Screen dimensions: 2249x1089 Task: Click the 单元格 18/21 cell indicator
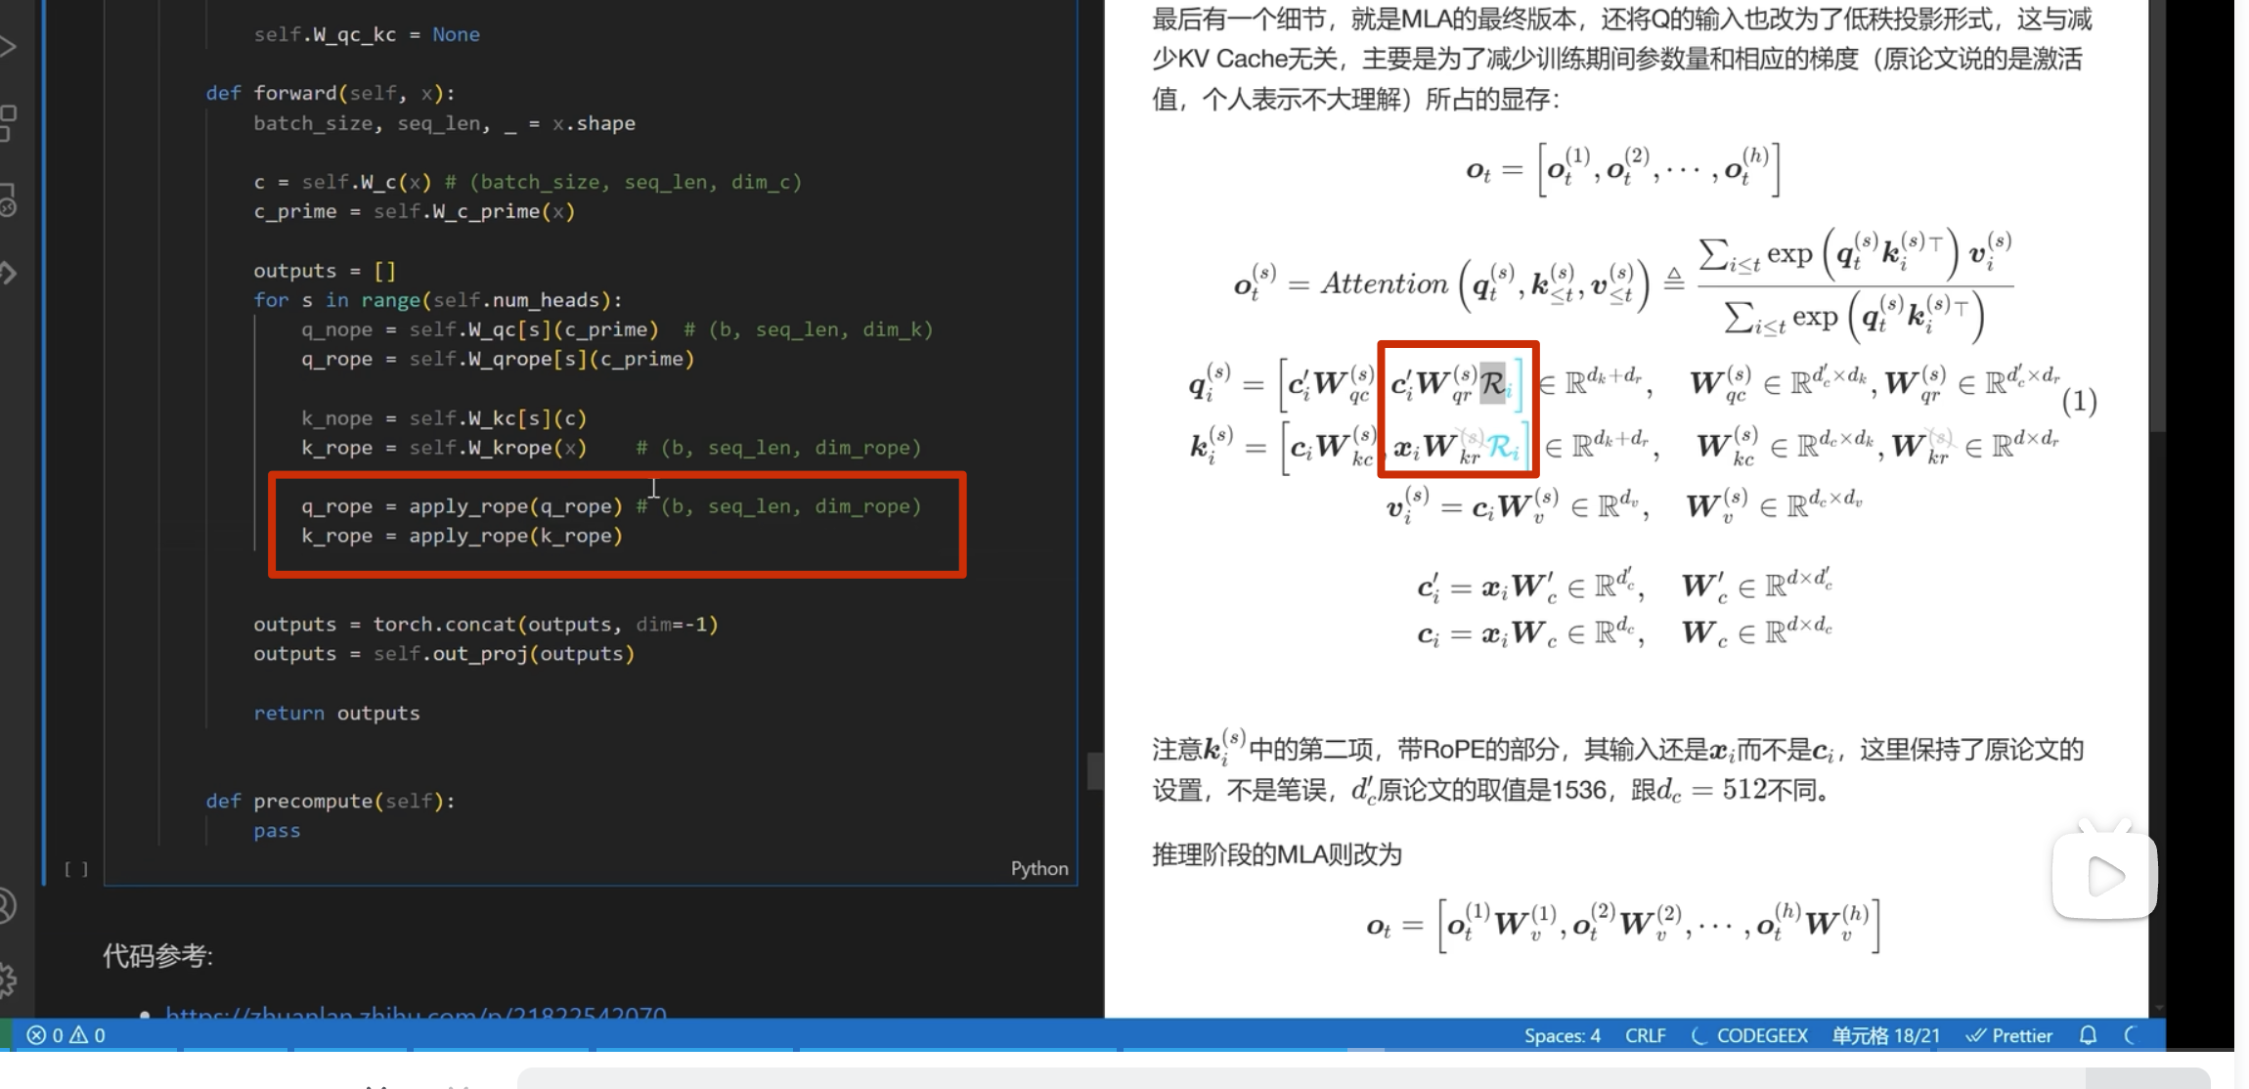pos(1885,1035)
